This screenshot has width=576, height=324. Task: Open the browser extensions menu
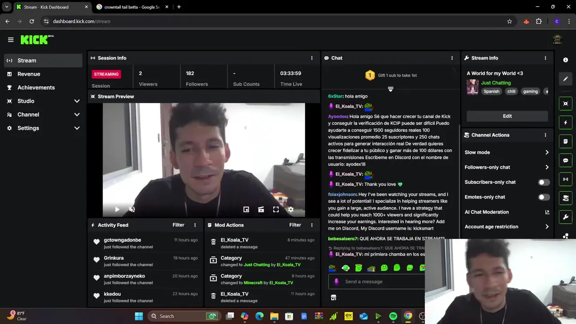tap(539, 21)
